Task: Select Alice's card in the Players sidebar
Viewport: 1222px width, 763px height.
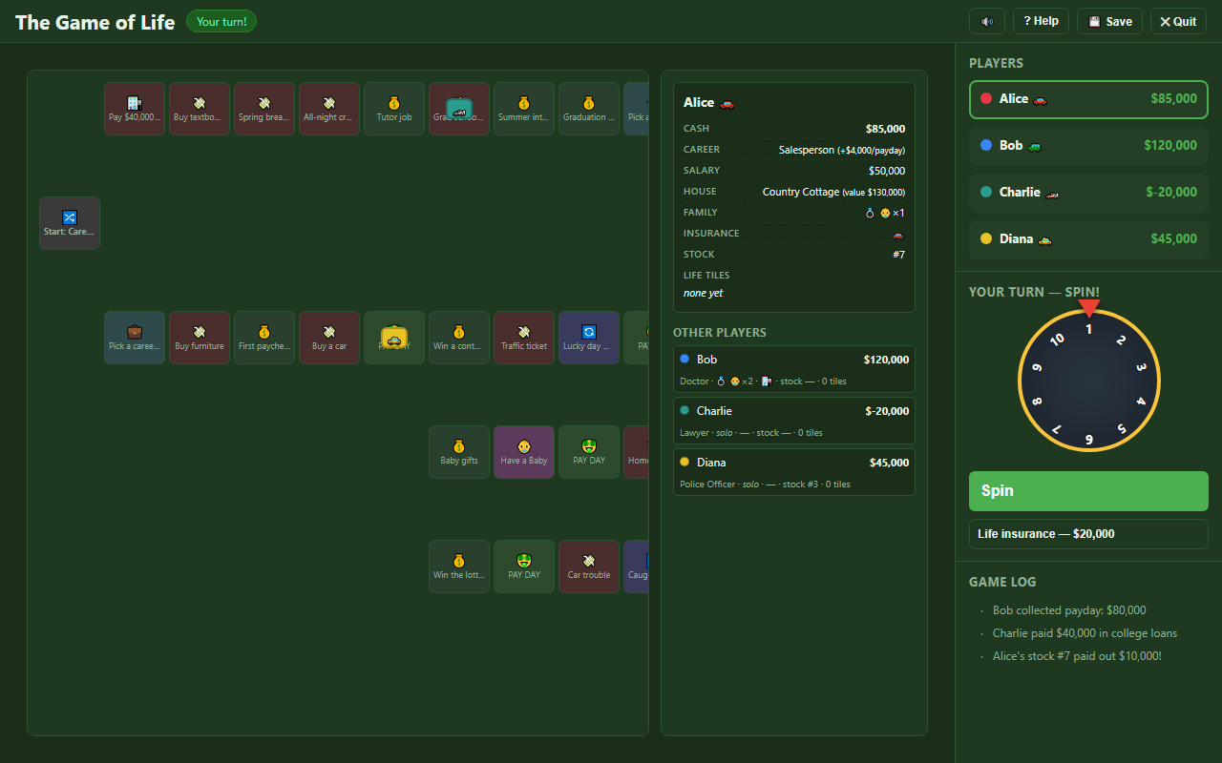Action: (x=1088, y=99)
